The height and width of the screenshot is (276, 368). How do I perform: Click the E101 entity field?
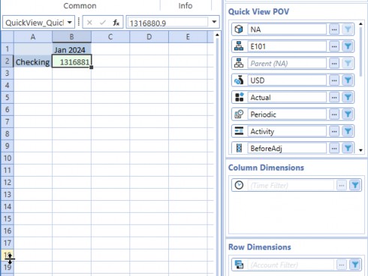tap(287, 47)
